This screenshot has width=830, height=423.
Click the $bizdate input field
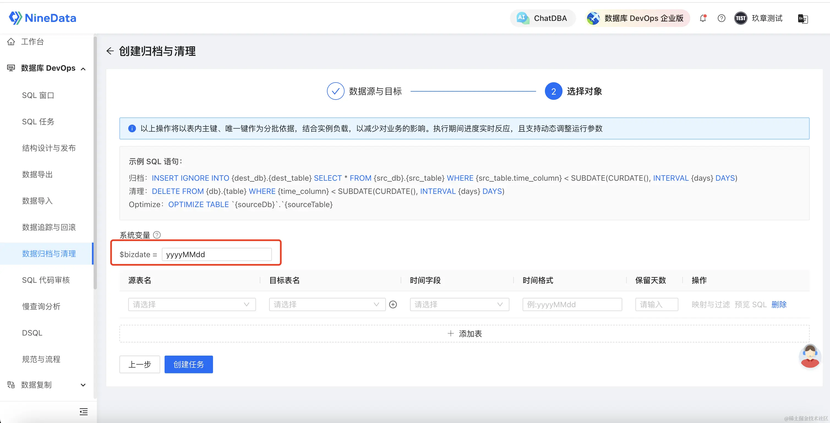coord(217,254)
